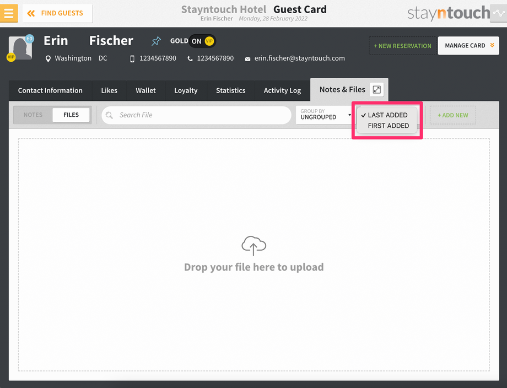Open the orange hamburger main menu
The width and height of the screenshot is (507, 388).
pyautogui.click(x=9, y=13)
